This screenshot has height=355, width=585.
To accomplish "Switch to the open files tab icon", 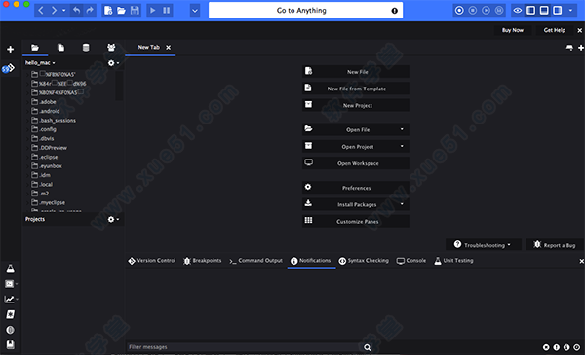I will [60, 48].
